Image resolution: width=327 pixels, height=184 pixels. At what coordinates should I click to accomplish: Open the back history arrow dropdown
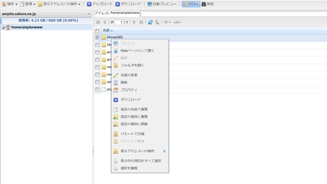pyautogui.click(x=167, y=22)
